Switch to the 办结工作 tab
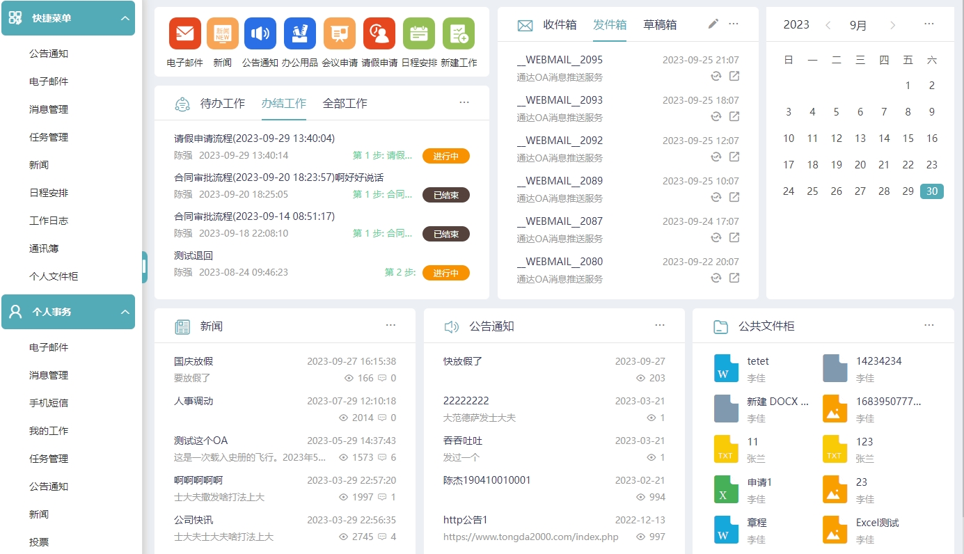Image resolution: width=964 pixels, height=554 pixels. (284, 103)
